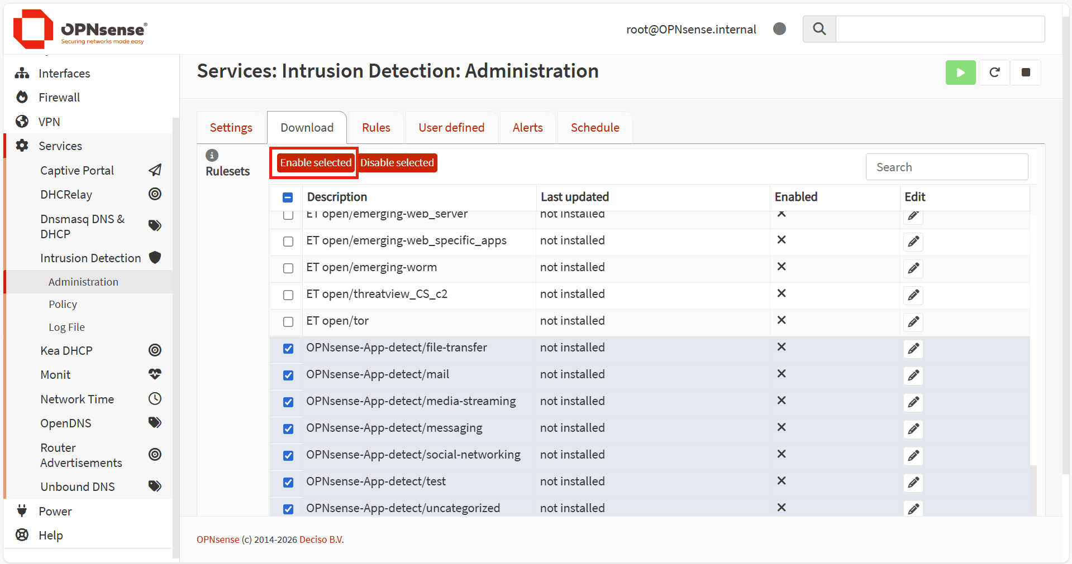1072x564 pixels.
Task: Focus the rulesets Search field
Action: click(946, 167)
